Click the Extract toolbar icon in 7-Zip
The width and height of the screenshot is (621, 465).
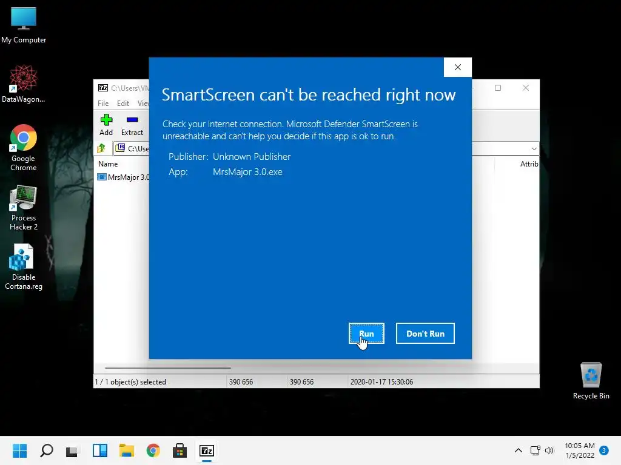click(132, 125)
